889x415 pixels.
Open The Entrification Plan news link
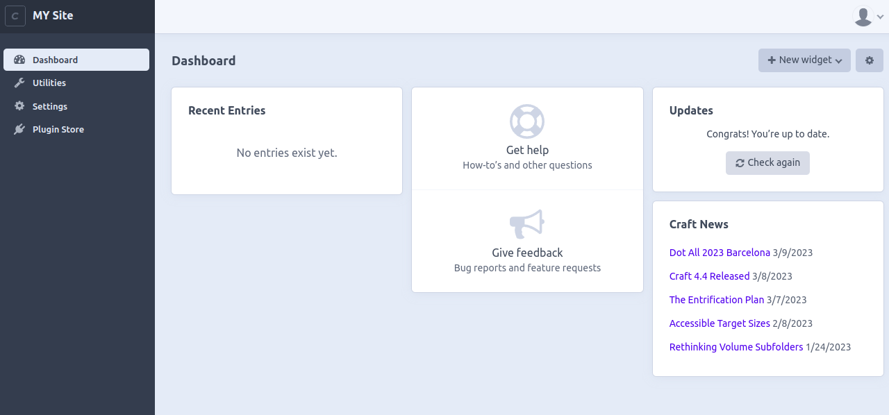(x=716, y=300)
